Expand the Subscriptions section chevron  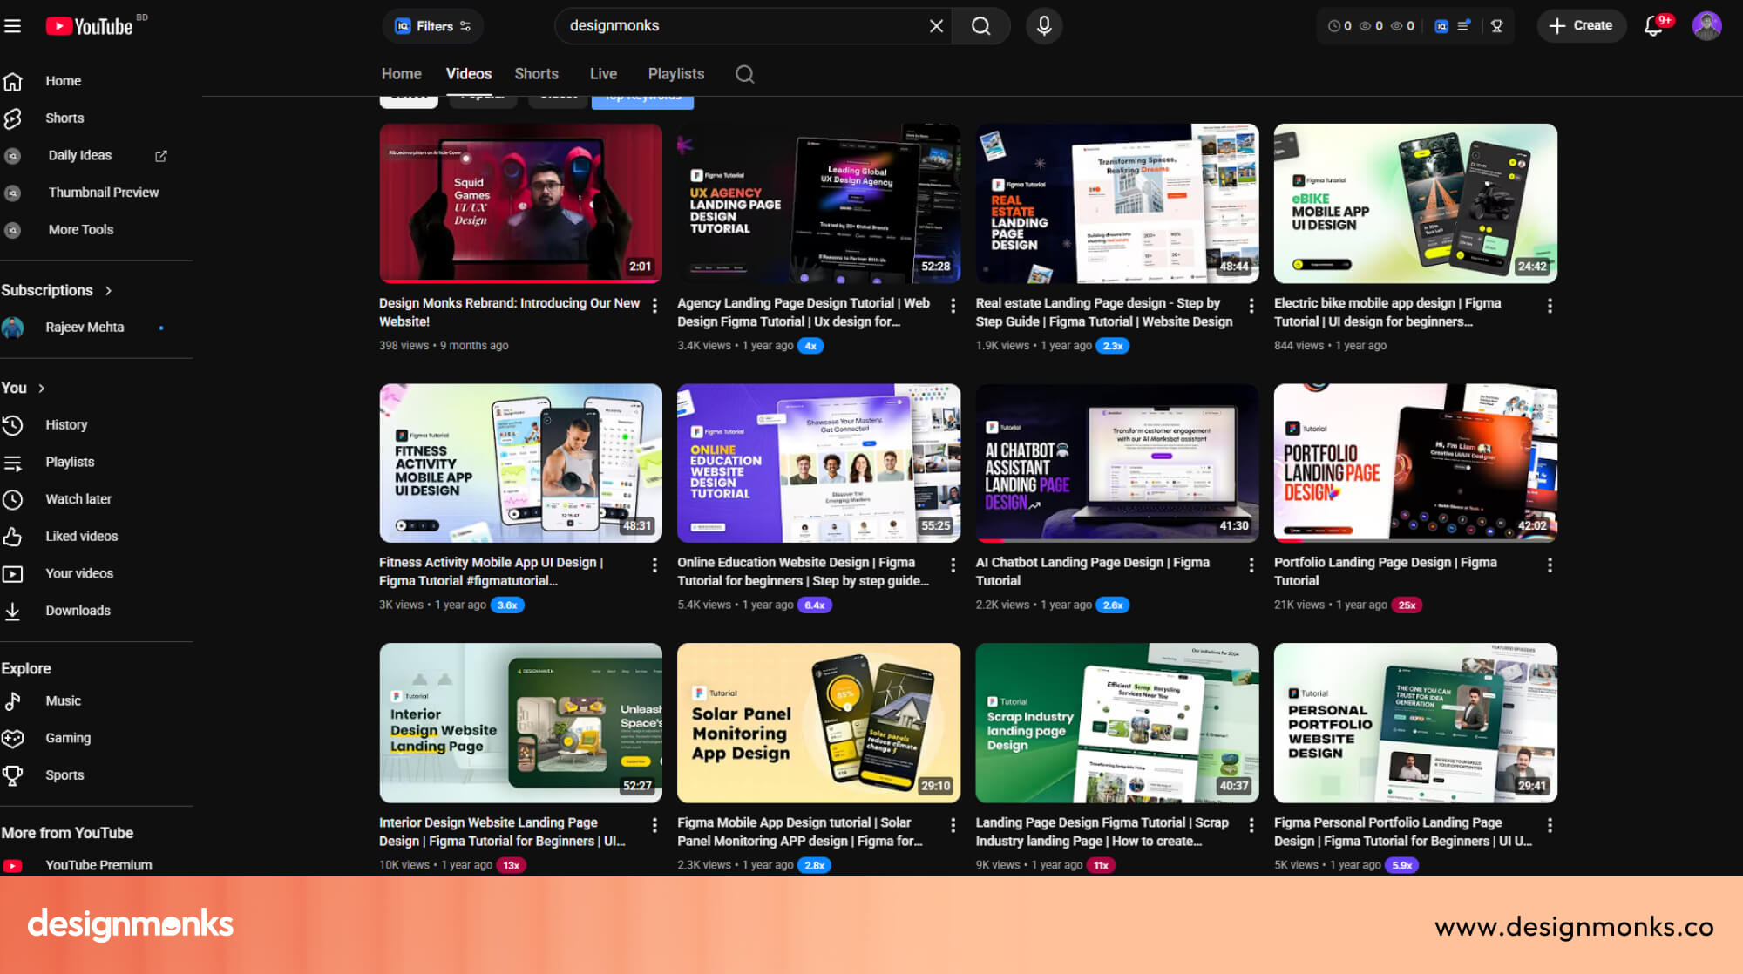tap(109, 291)
